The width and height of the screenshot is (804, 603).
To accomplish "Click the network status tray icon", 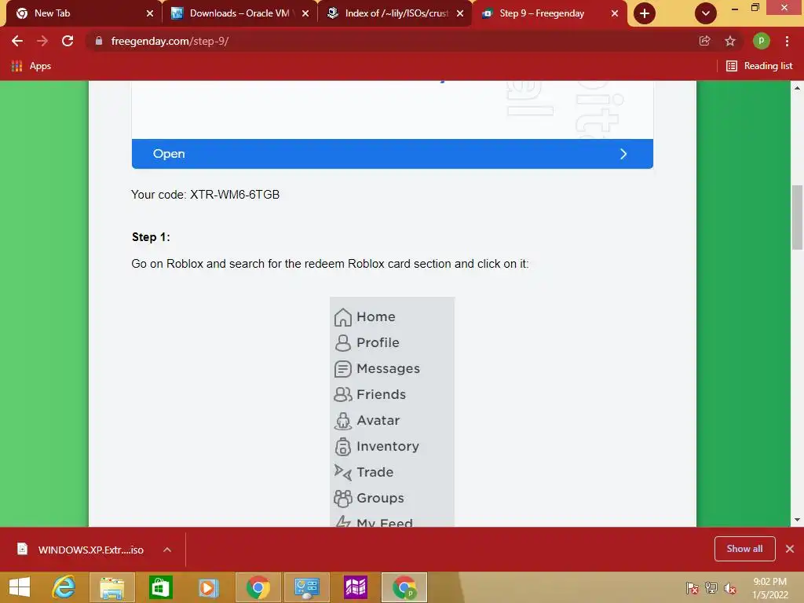I will (711, 588).
